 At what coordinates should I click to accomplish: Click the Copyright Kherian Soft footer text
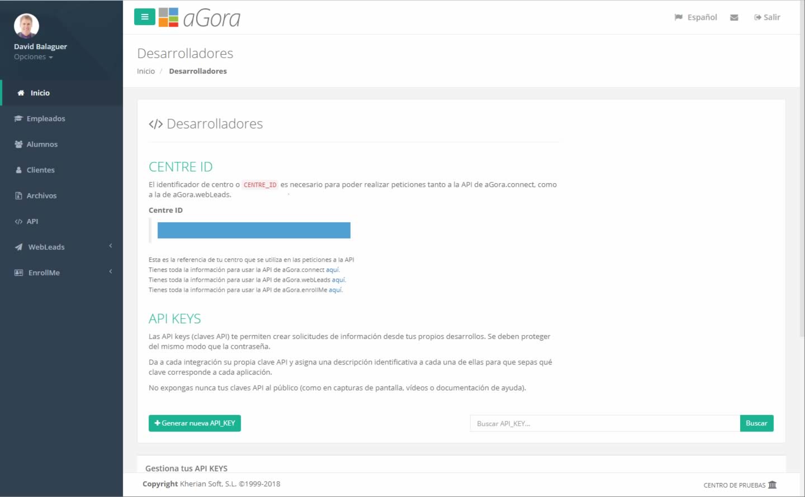tap(211, 484)
